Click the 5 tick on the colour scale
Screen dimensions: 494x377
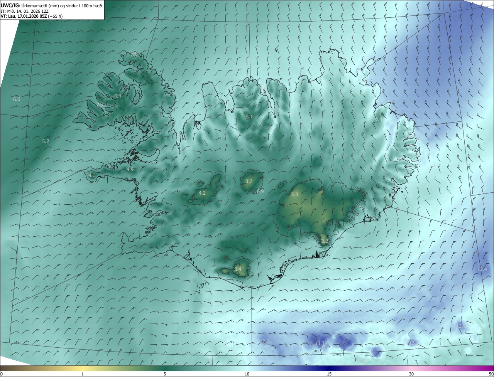(x=165, y=374)
